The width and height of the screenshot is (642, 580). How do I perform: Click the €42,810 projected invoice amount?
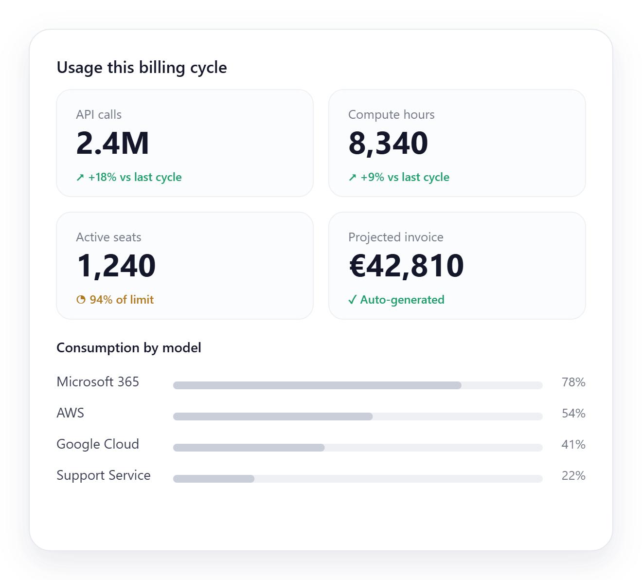click(x=407, y=267)
